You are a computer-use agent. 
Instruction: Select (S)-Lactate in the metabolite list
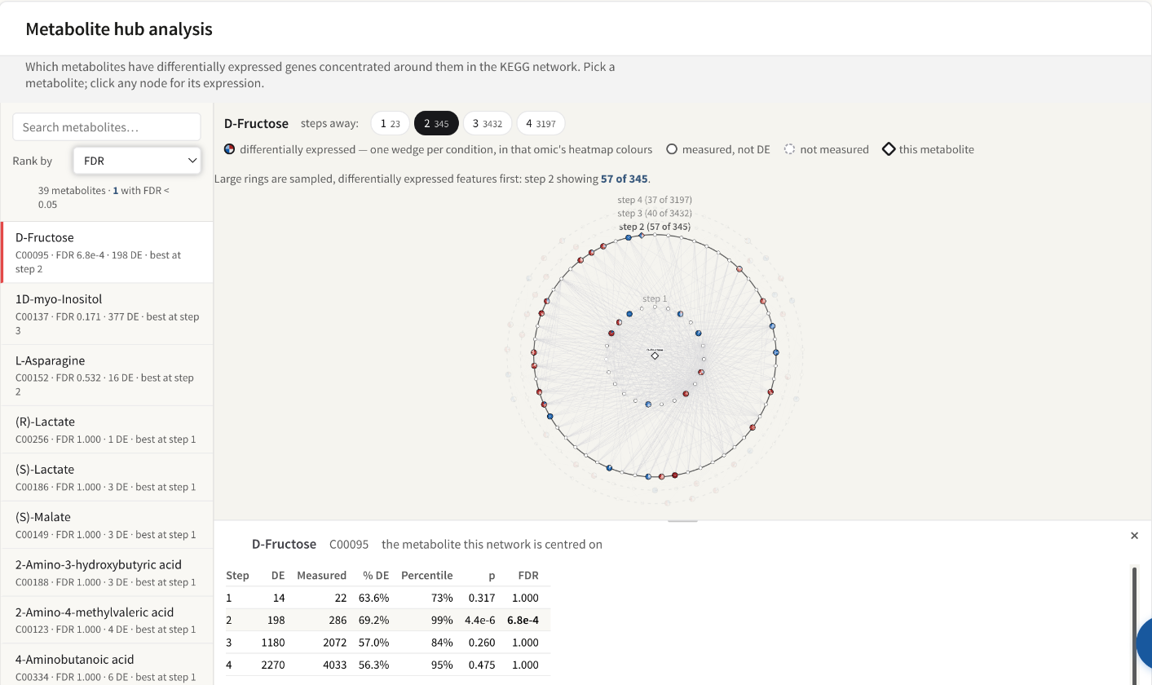tap(107, 477)
